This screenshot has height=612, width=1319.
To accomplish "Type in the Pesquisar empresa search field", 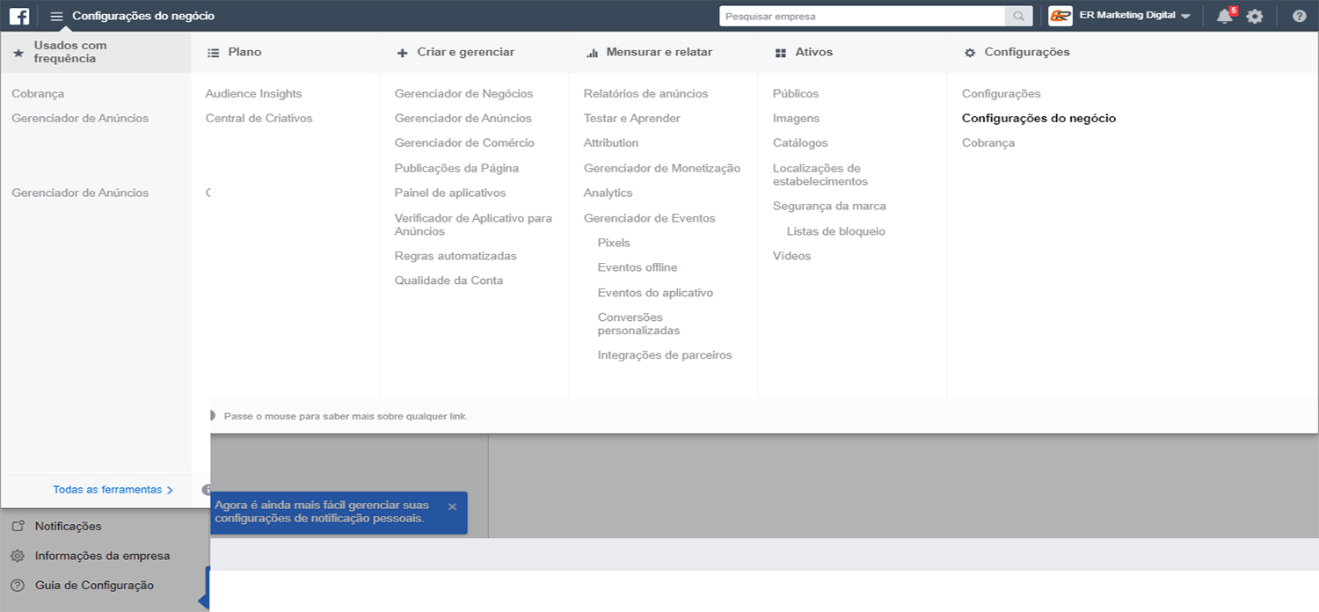I will [862, 16].
